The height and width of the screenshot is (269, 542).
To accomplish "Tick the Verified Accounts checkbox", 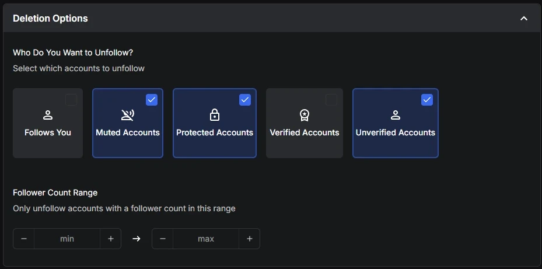I will 331,100.
